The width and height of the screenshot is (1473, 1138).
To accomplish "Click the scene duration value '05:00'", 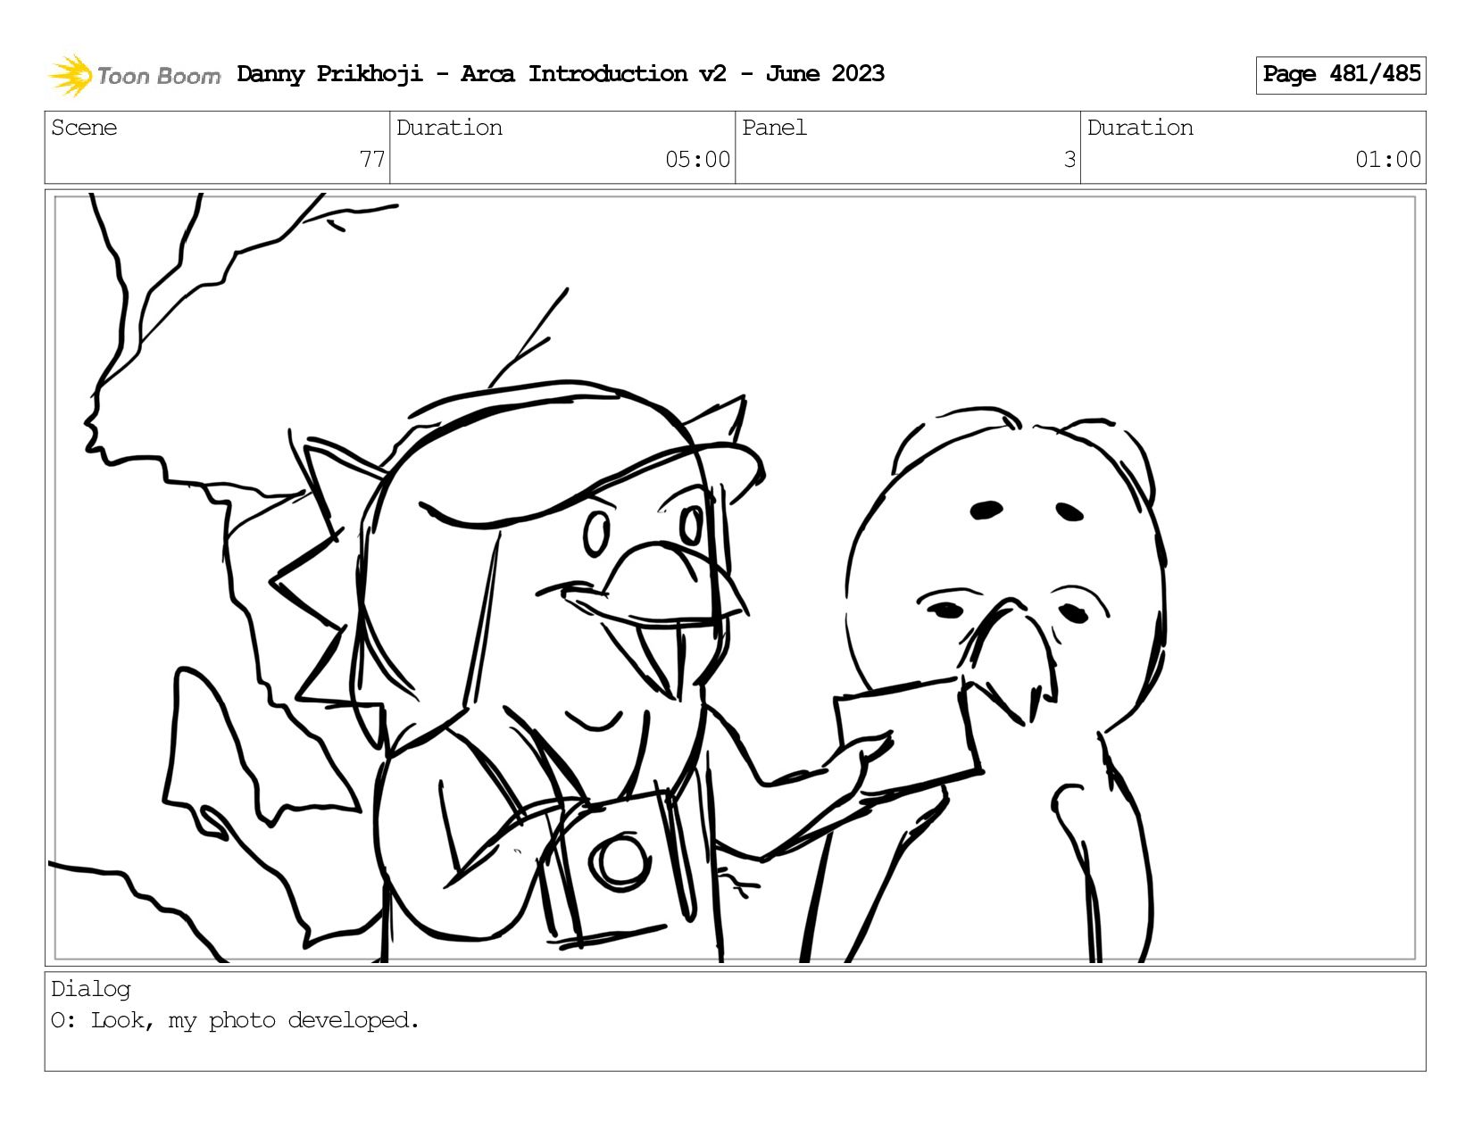I will pyautogui.click(x=698, y=160).
